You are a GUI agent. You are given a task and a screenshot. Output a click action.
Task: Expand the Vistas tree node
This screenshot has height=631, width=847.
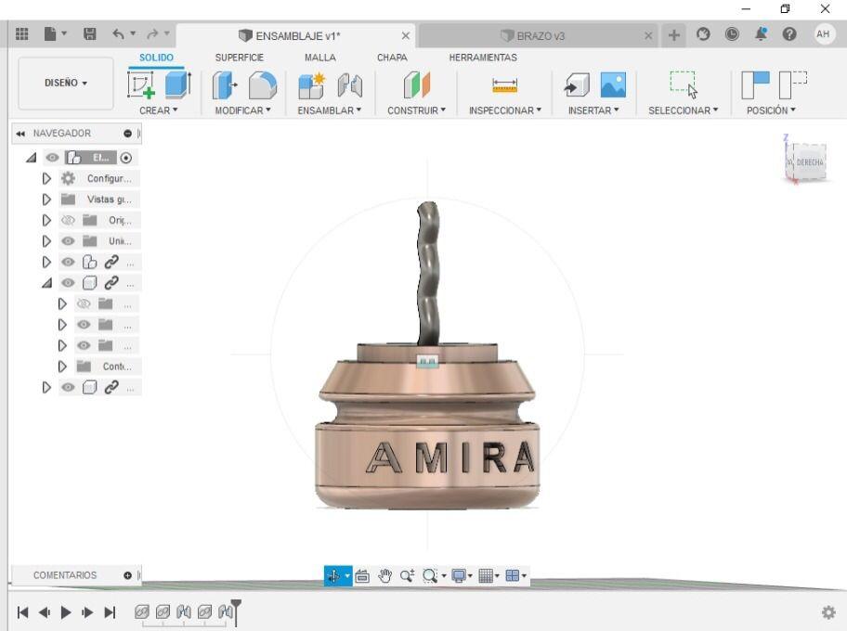tap(46, 200)
